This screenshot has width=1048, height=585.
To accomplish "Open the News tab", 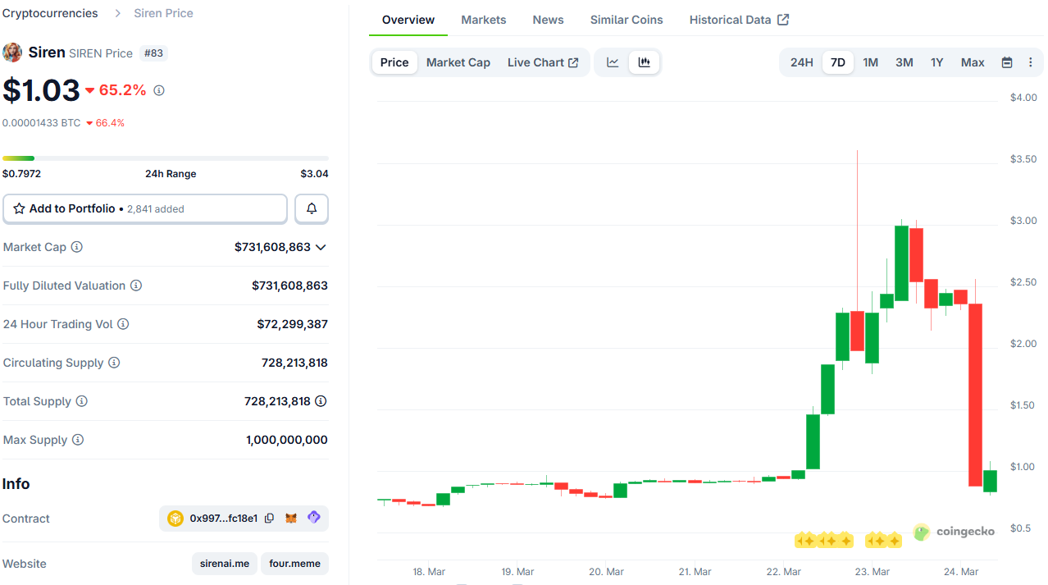I will point(547,19).
